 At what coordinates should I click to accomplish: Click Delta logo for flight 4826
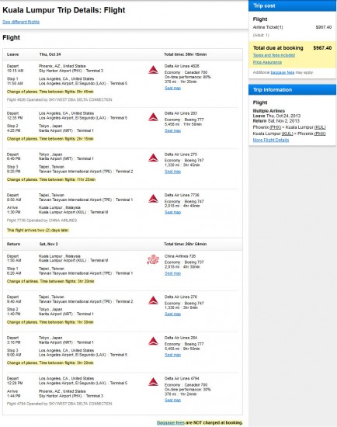pyautogui.click(x=153, y=70)
